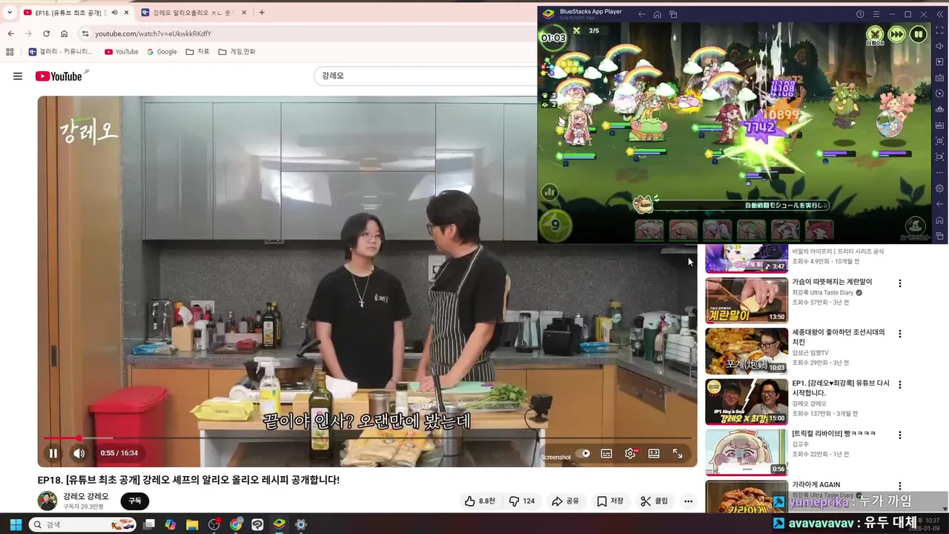Toggle BlueStacks fullscreen from sidebar

click(939, 30)
